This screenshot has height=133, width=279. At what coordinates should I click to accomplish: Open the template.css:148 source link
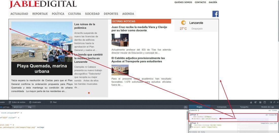(269, 123)
